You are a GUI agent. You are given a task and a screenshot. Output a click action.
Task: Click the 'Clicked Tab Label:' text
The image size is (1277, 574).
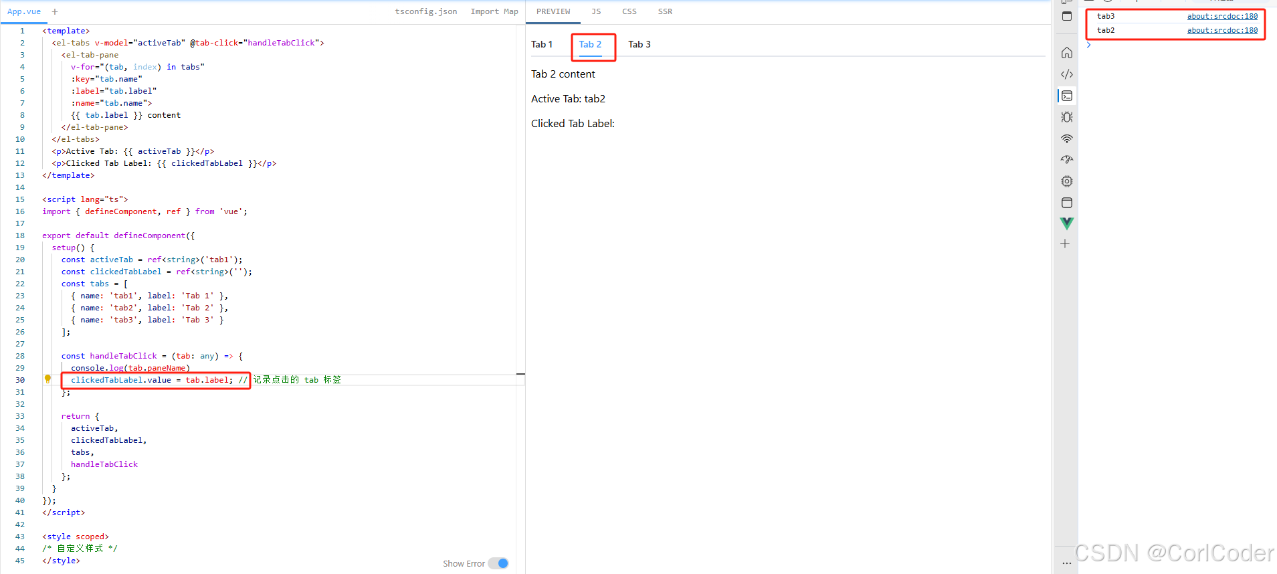(573, 124)
